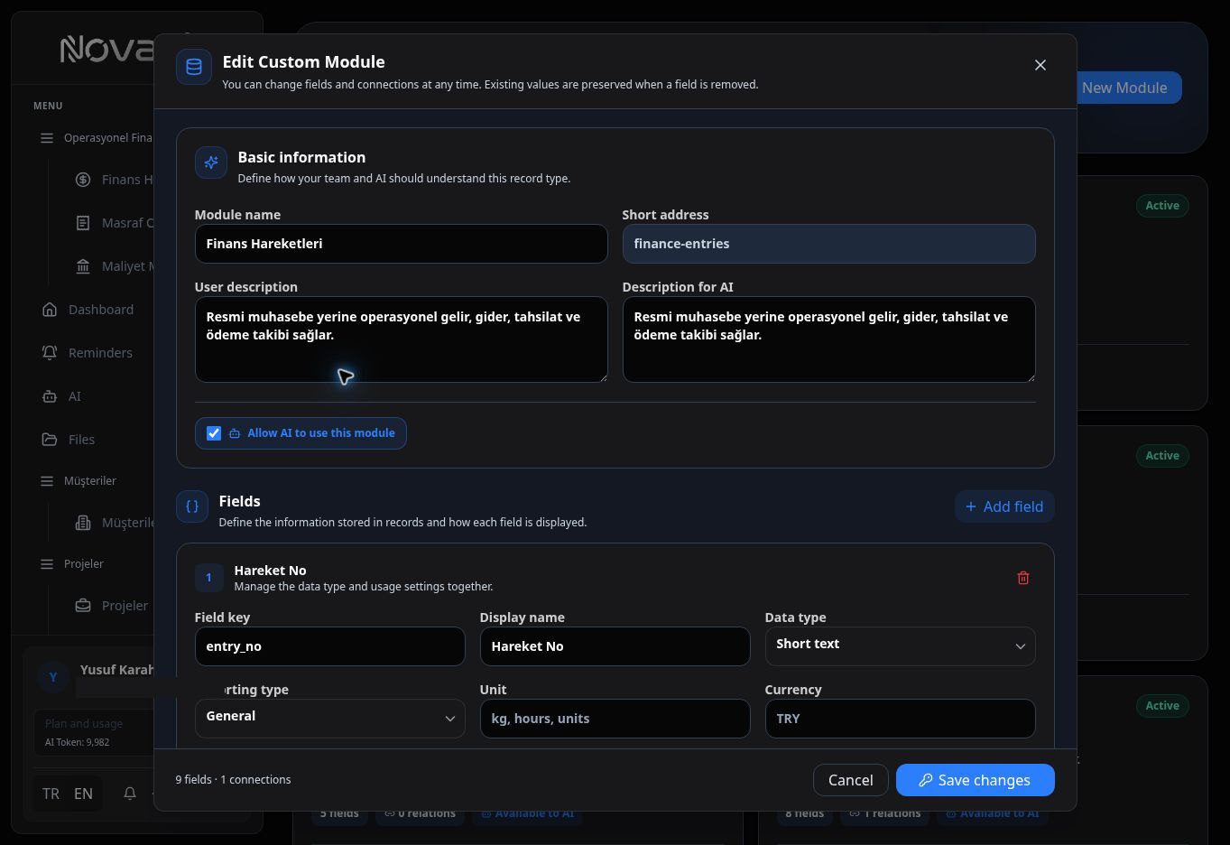Go to the Reminders menu item

[100, 353]
